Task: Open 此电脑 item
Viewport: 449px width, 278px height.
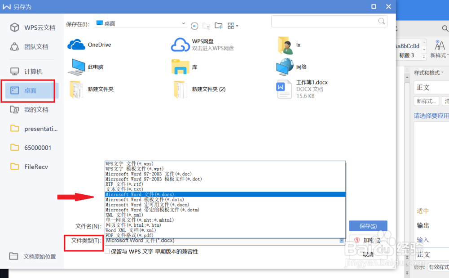Action: pos(86,67)
